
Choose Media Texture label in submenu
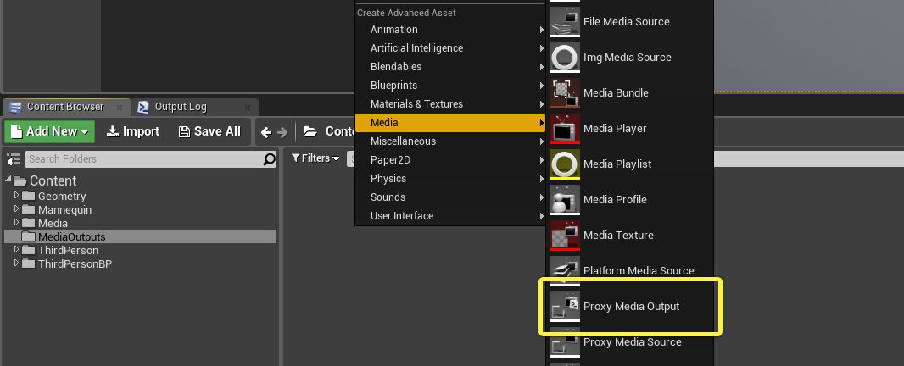click(618, 236)
